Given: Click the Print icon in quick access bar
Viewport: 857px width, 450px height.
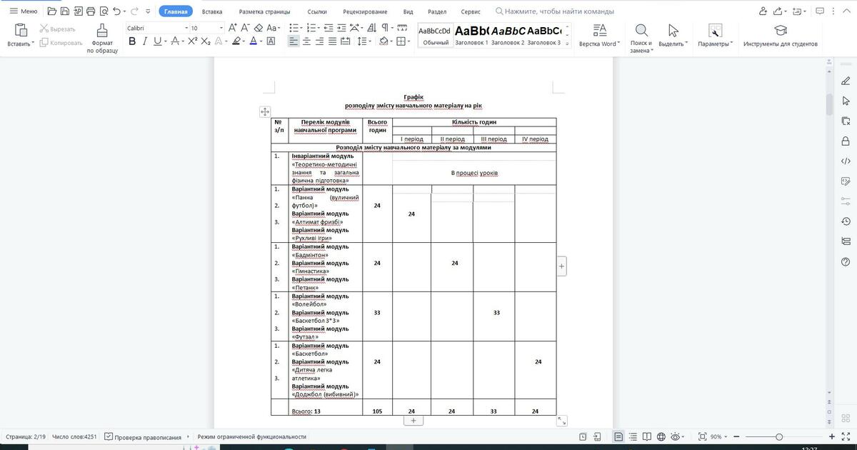Looking at the screenshot, I should coord(89,11).
